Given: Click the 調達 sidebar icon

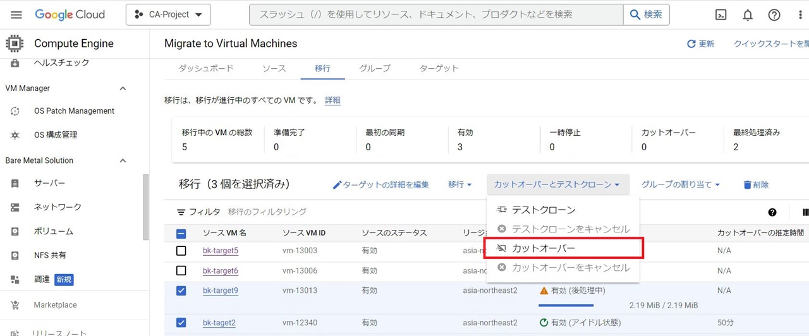Looking at the screenshot, I should 15,279.
